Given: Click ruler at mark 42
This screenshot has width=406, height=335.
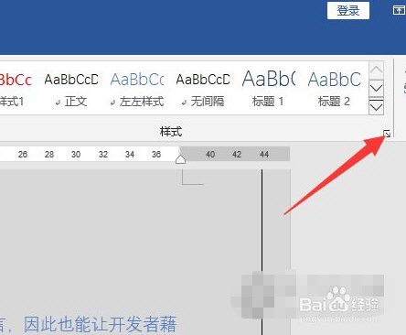Looking at the screenshot, I should point(237,155).
